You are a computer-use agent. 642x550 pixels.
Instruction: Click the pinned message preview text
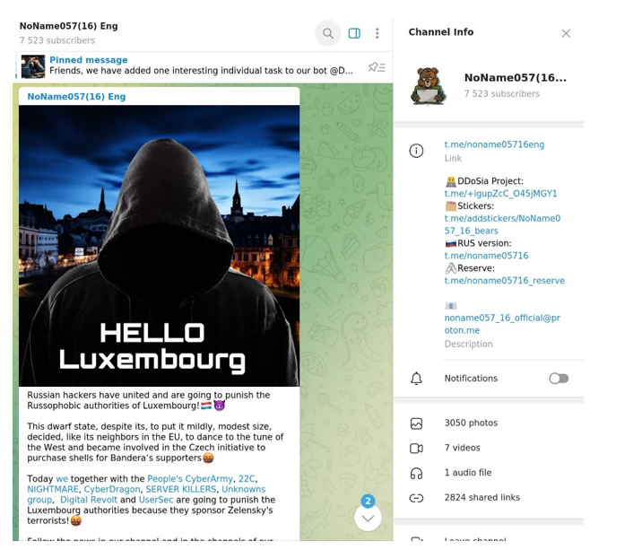point(201,71)
